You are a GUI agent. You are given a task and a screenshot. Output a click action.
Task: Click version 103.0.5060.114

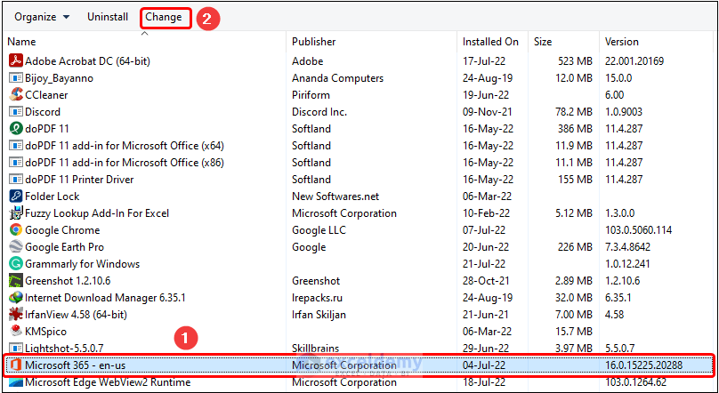638,230
